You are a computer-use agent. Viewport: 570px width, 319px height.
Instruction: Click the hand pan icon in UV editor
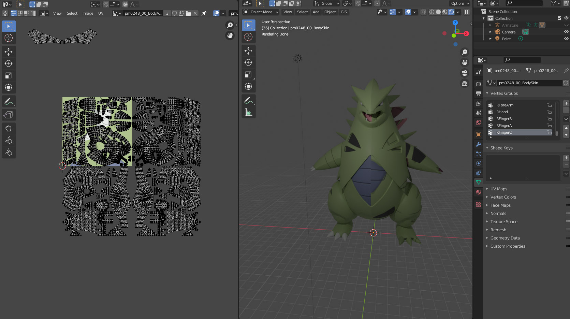pos(230,35)
